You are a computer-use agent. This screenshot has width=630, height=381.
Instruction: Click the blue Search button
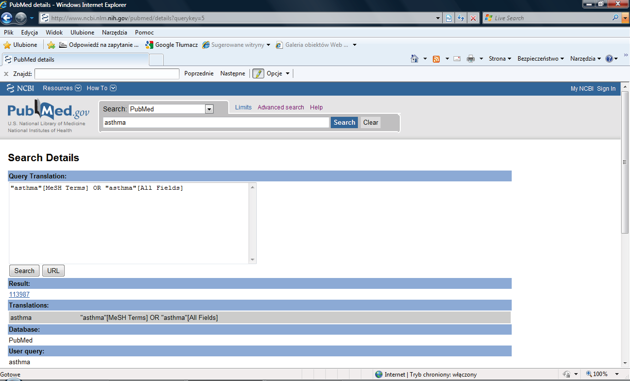pyautogui.click(x=344, y=122)
